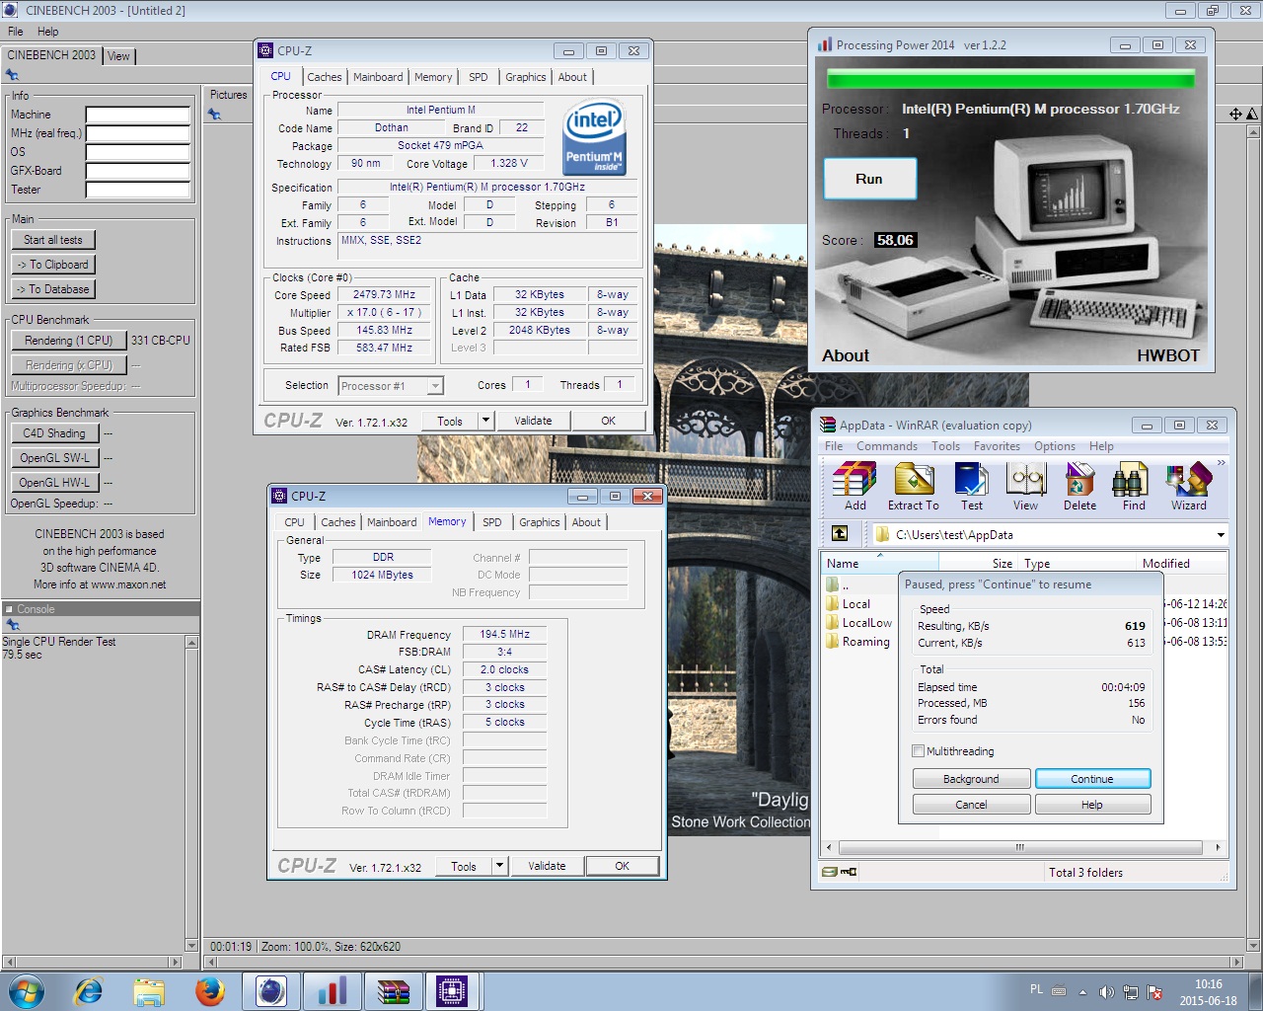Click the Tester input field
1263x1011 pixels.
pos(137,190)
